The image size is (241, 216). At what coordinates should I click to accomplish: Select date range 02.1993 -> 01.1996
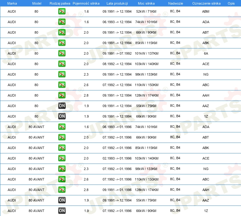click(117, 158)
